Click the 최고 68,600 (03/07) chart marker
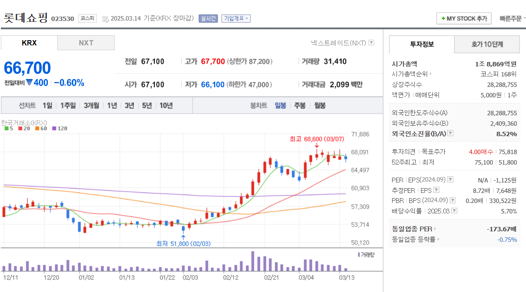 click(317, 139)
